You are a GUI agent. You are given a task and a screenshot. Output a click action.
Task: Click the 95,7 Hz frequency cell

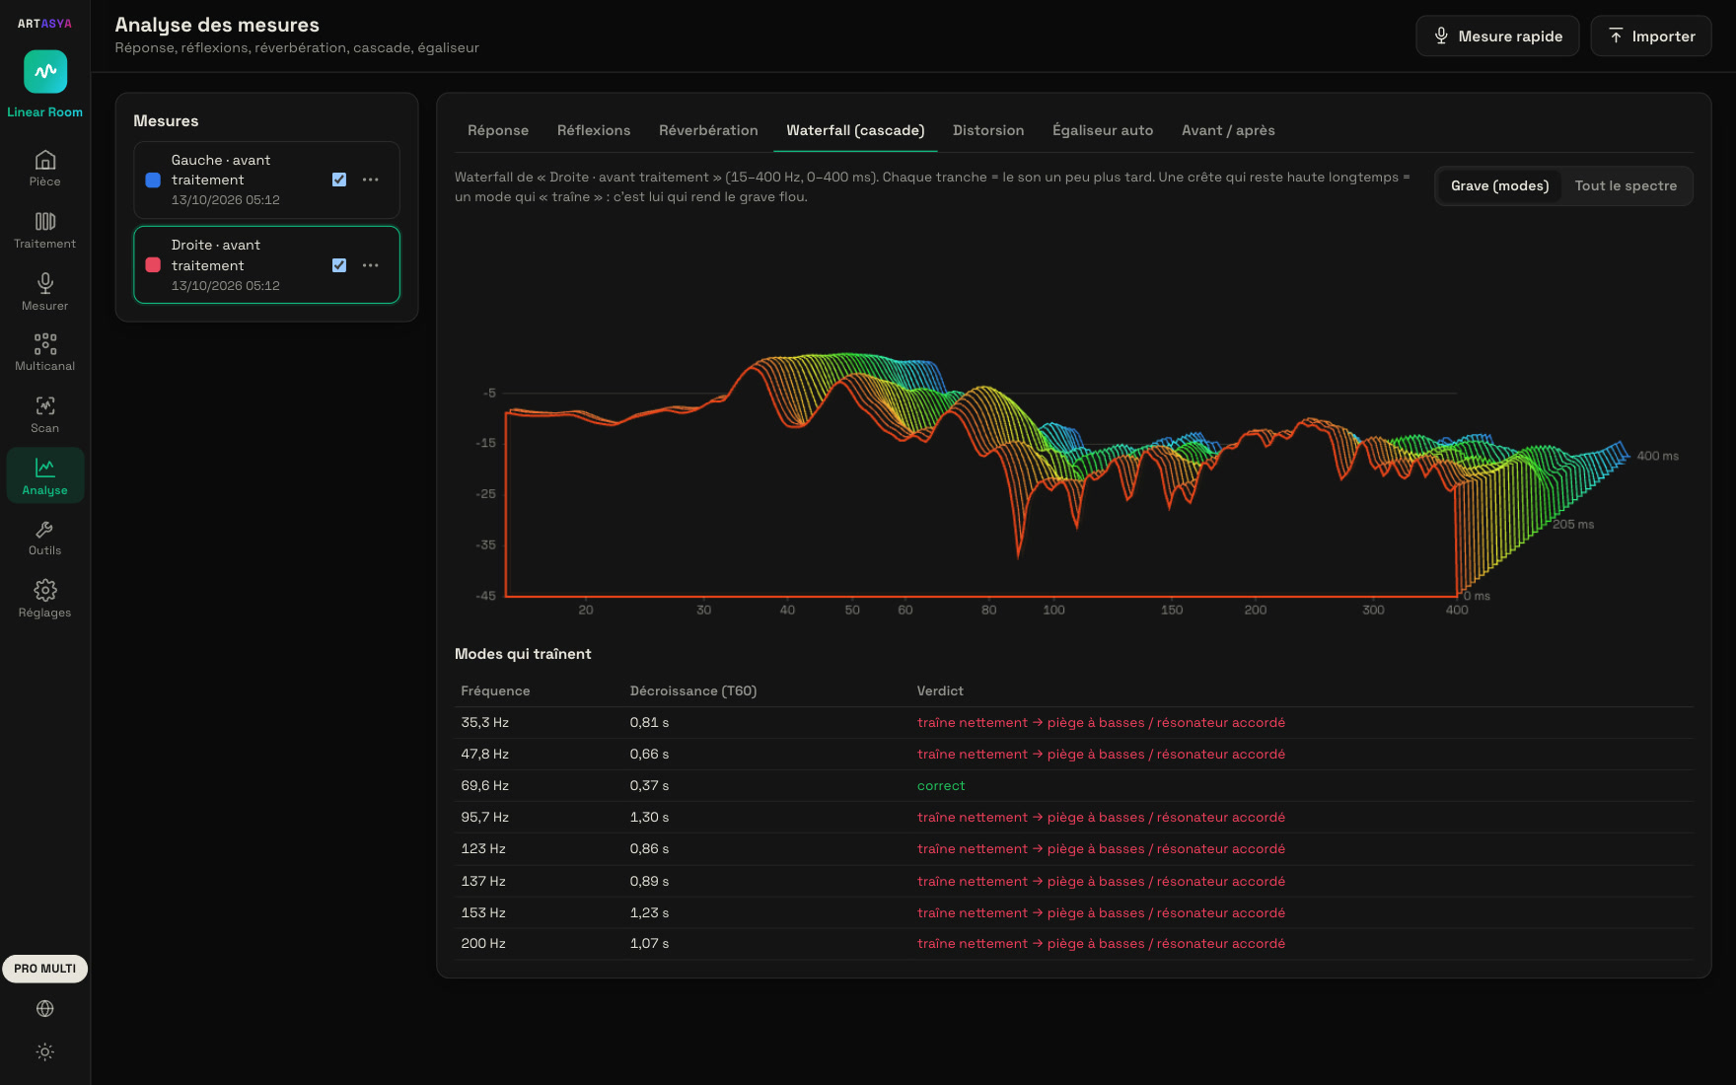[485, 817]
